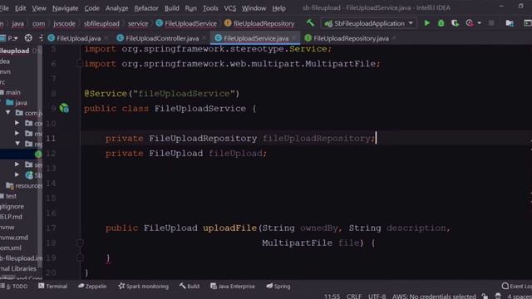This screenshot has height=299, width=532.
Task: Expand the second collapsed package under com.jvscode
Action: pos(17,133)
